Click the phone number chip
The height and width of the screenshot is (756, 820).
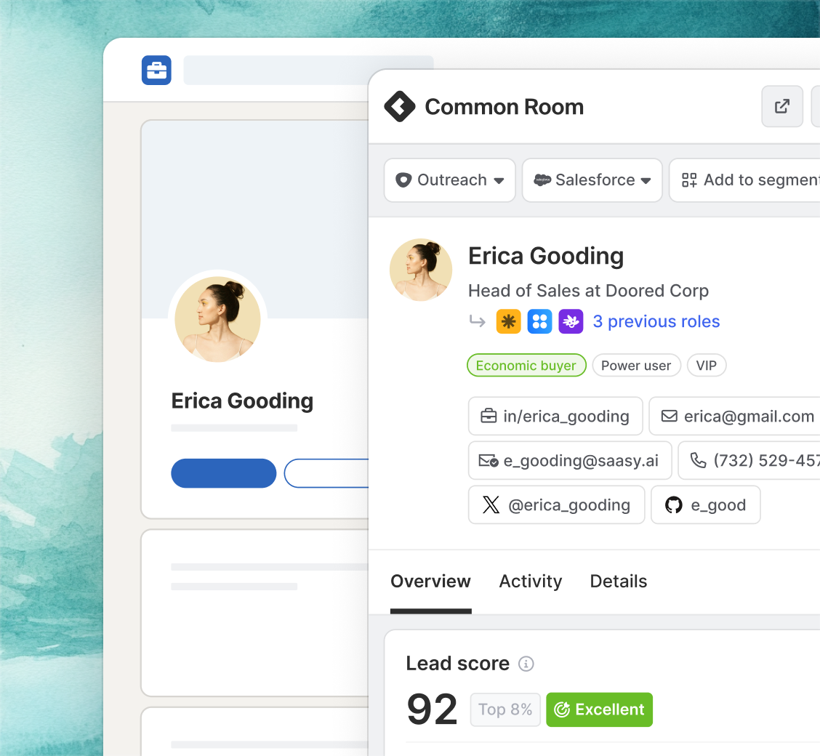coord(750,461)
